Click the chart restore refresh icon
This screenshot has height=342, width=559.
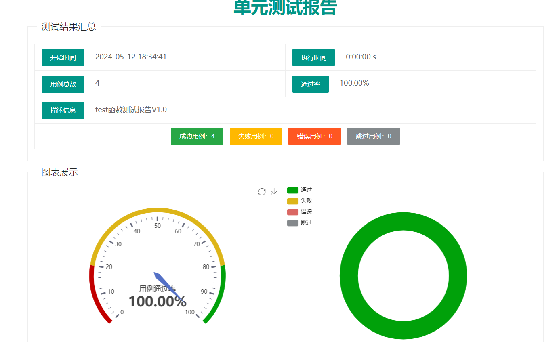point(262,192)
